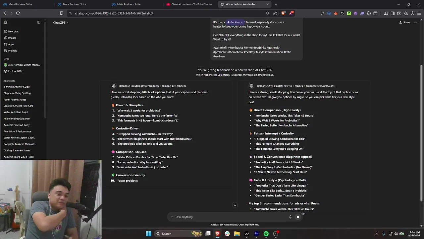The width and height of the screenshot is (424, 239).
Task: Click the plus attach icon in composer
Action: coord(172,217)
